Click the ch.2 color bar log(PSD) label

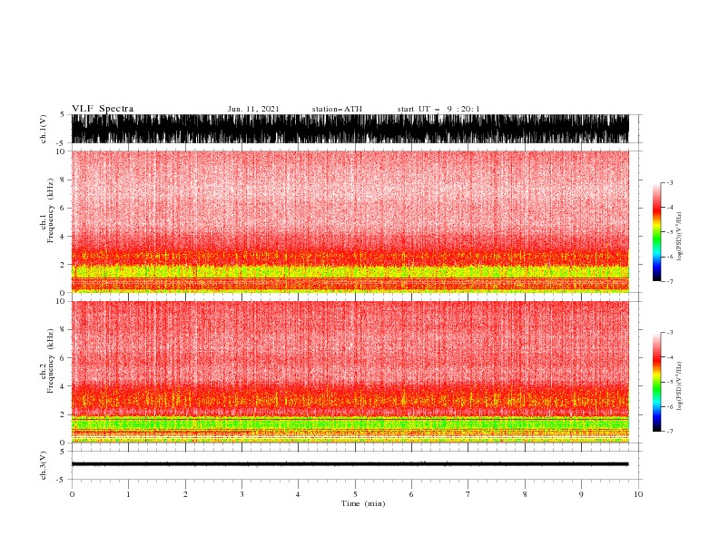coord(679,386)
